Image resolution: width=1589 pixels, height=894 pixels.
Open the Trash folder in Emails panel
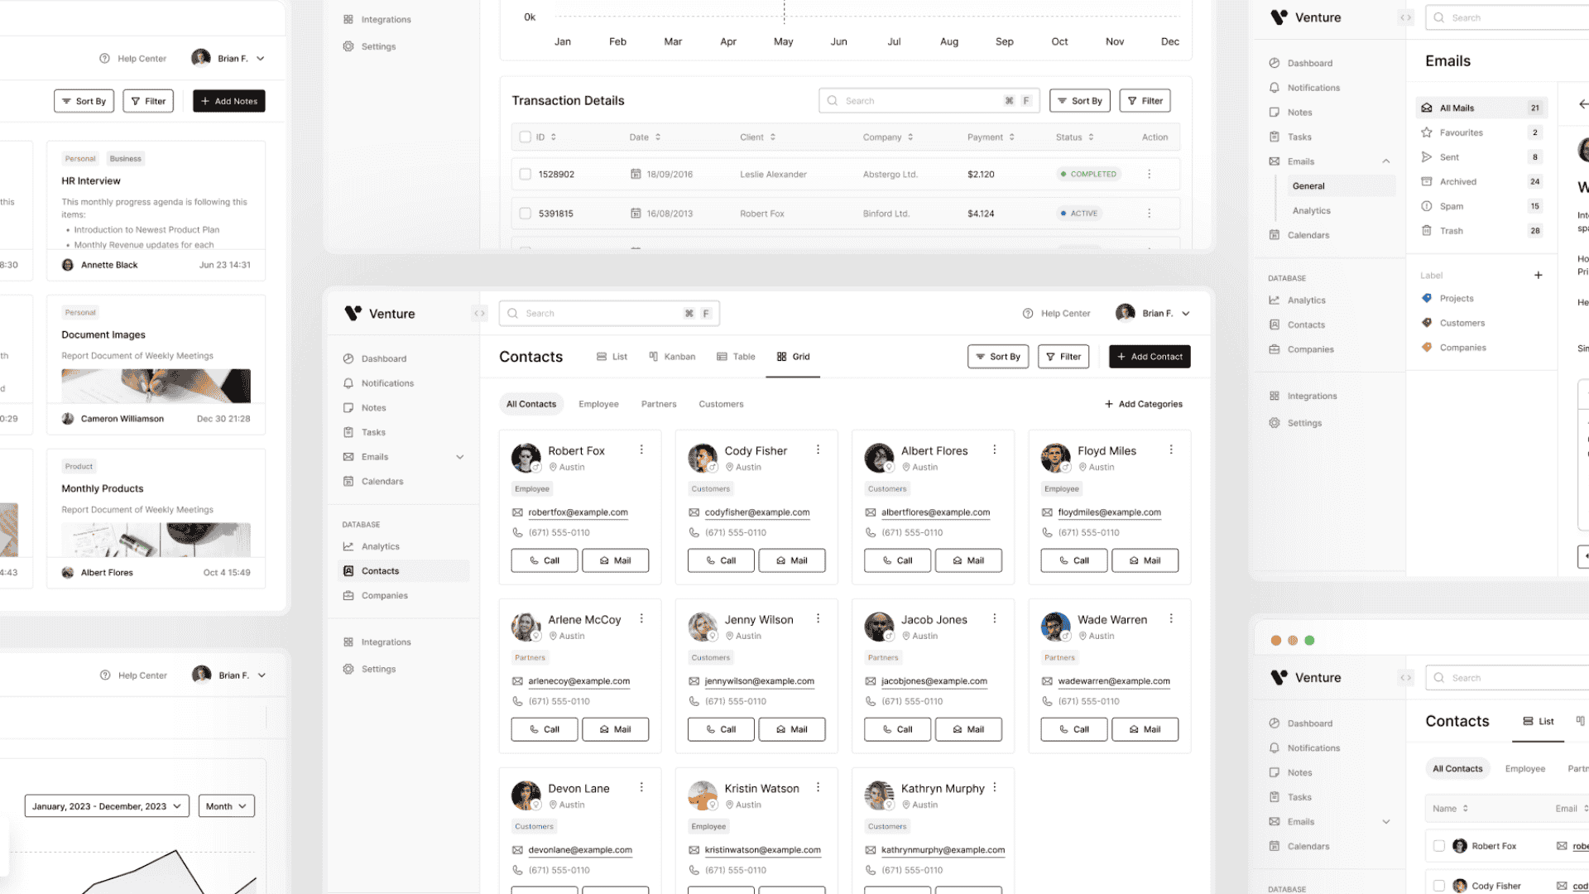(1450, 230)
